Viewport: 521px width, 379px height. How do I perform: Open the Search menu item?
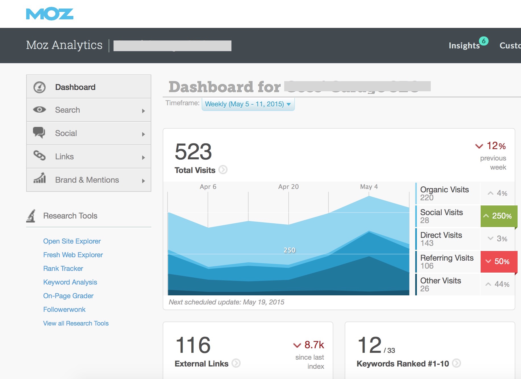coord(89,110)
